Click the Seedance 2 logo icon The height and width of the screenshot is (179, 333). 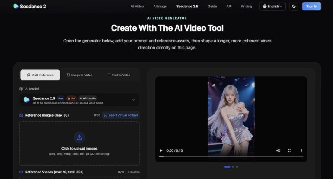click(x=16, y=6)
